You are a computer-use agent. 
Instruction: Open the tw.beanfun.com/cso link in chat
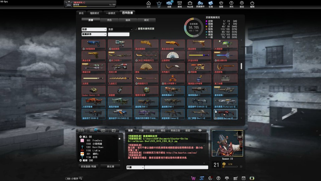point(181,153)
